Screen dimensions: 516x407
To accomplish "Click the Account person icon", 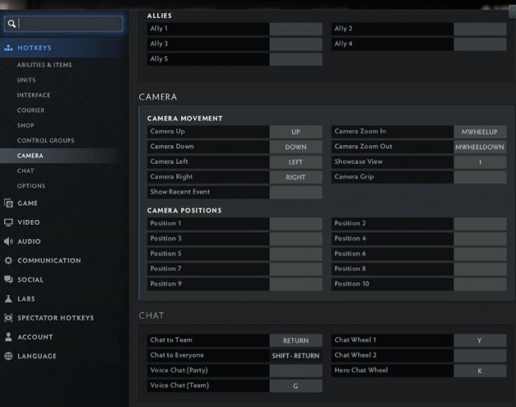I will coord(8,337).
